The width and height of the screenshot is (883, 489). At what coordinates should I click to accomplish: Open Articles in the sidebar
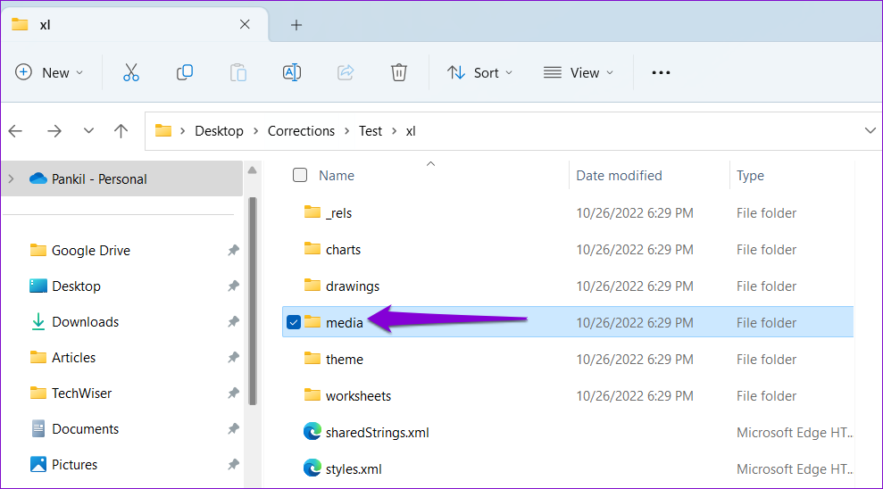pos(73,357)
